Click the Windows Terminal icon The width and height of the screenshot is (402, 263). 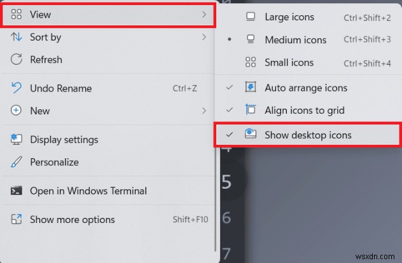tap(17, 191)
